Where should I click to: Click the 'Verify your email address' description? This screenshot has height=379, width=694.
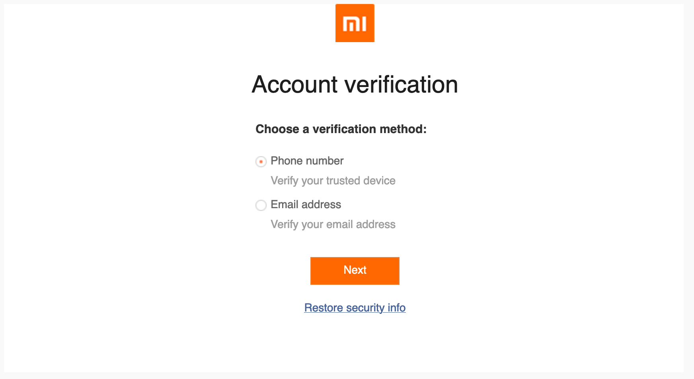tap(333, 224)
